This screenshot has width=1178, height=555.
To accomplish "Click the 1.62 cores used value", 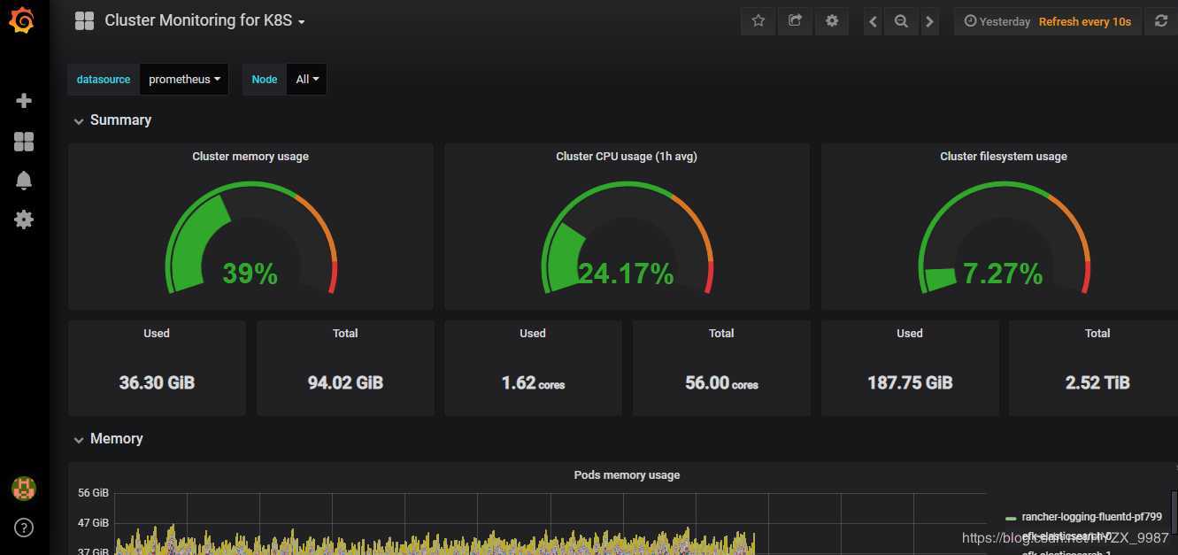I will 533,382.
